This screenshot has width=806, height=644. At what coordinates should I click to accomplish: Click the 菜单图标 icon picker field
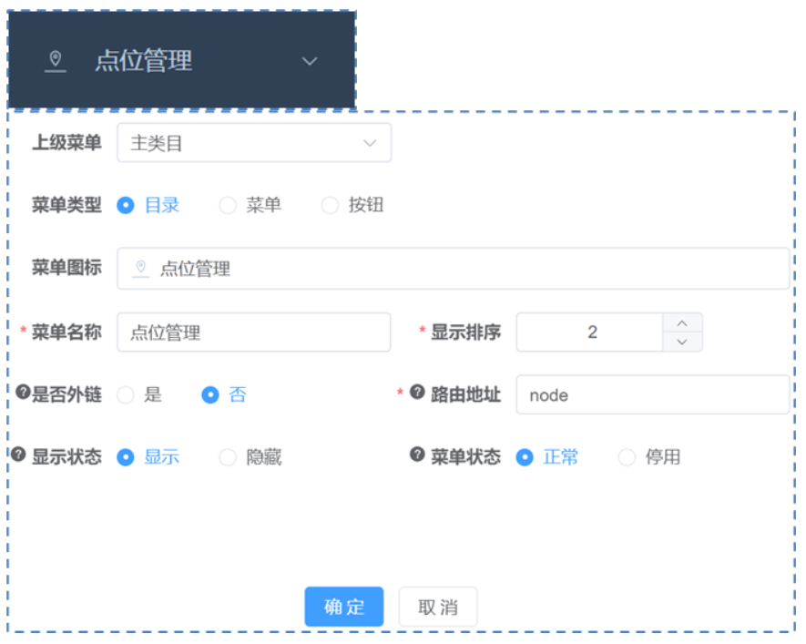[453, 269]
